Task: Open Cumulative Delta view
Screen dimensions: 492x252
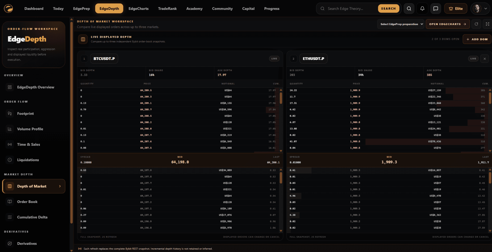Action: [34, 217]
